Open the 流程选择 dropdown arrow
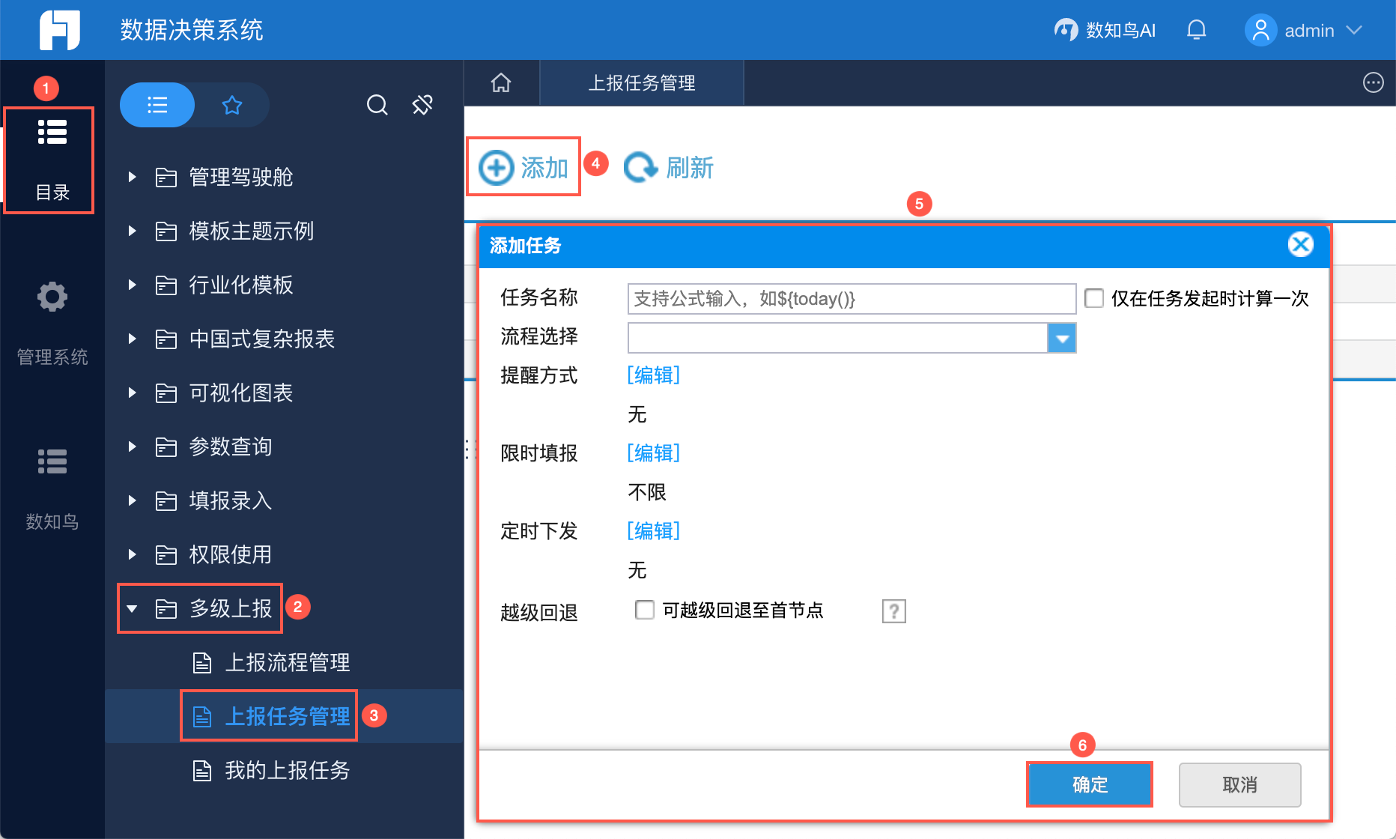The height and width of the screenshot is (839, 1396). pos(1061,338)
